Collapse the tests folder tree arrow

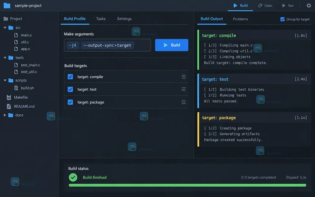click(x=5, y=58)
